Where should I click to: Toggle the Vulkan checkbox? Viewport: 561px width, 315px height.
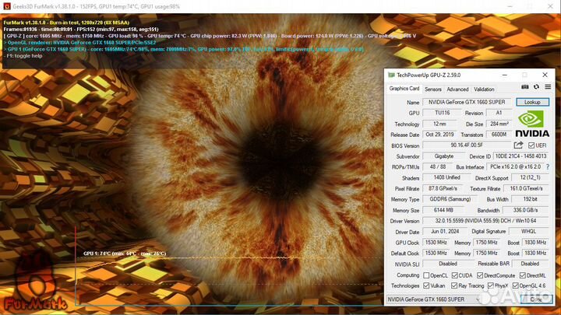(426, 285)
